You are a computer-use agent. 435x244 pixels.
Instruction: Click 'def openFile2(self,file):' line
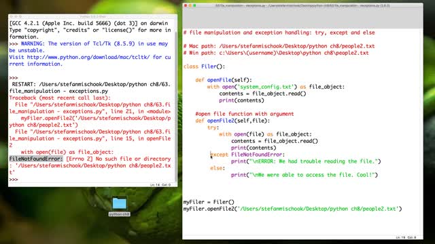click(x=232, y=121)
